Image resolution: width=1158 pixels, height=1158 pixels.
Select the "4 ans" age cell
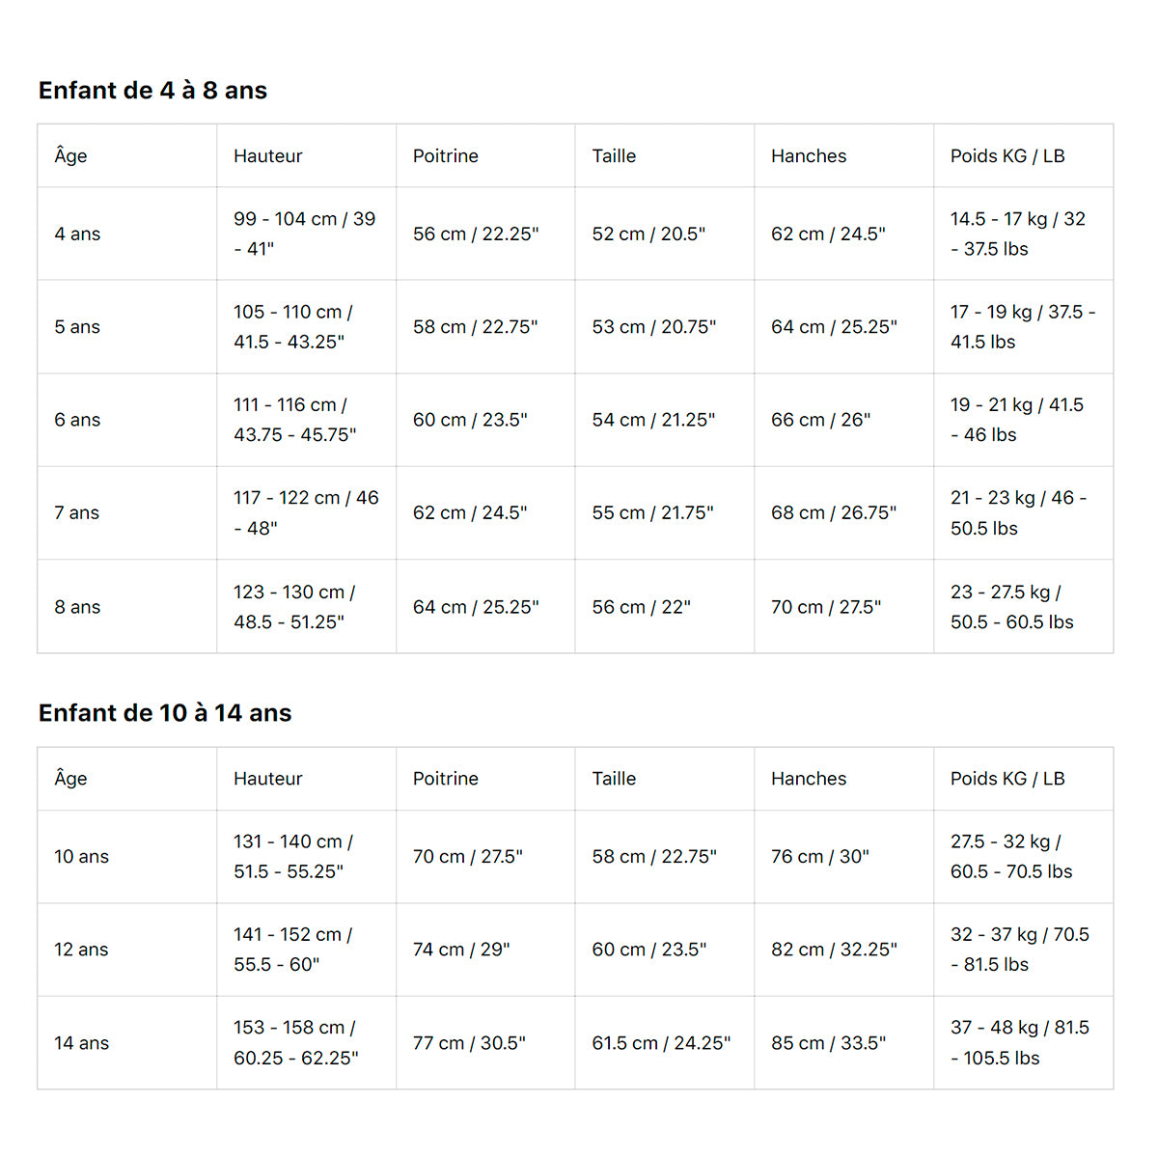[x=77, y=234]
